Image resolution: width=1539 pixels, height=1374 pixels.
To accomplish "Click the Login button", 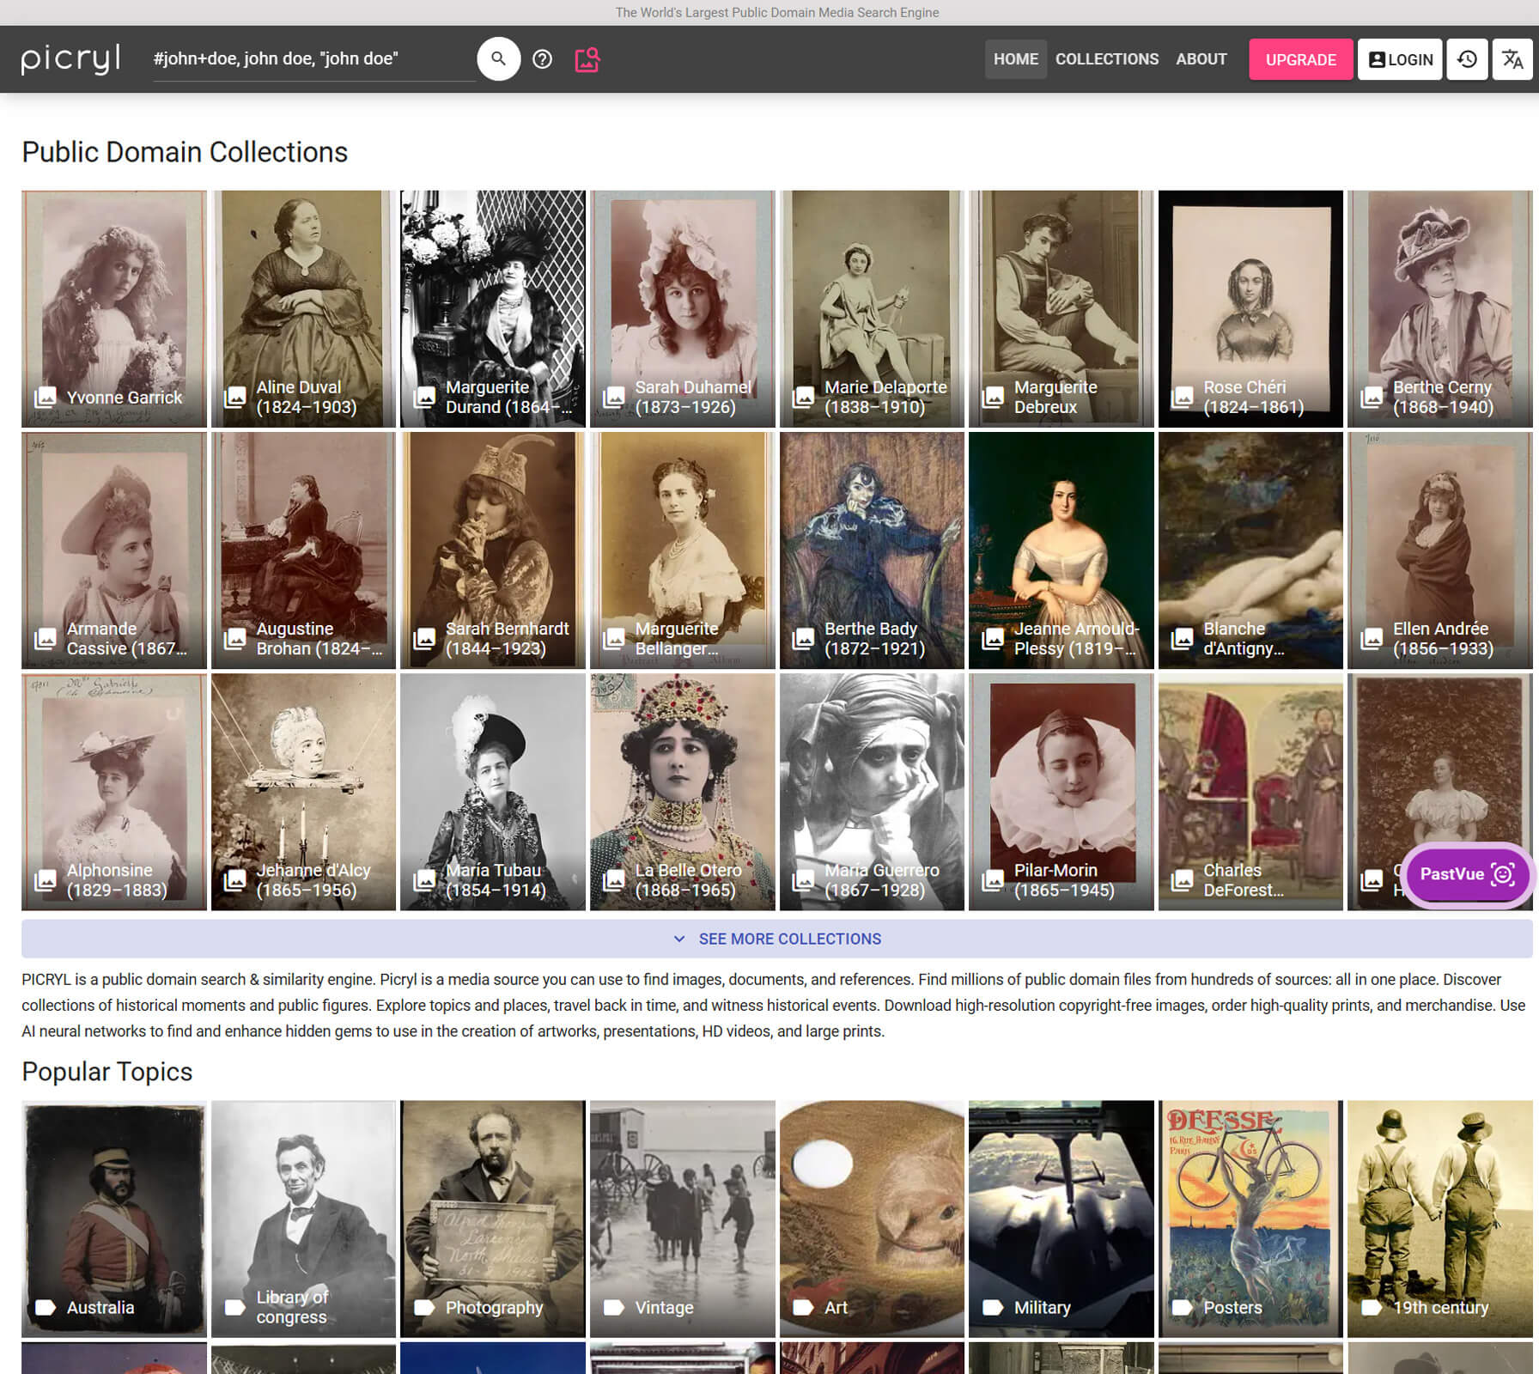I will [x=1400, y=59].
